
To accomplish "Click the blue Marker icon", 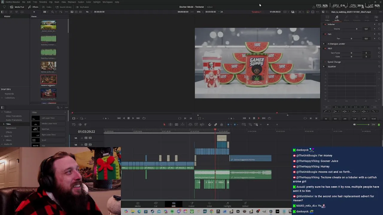I will click(235, 125).
